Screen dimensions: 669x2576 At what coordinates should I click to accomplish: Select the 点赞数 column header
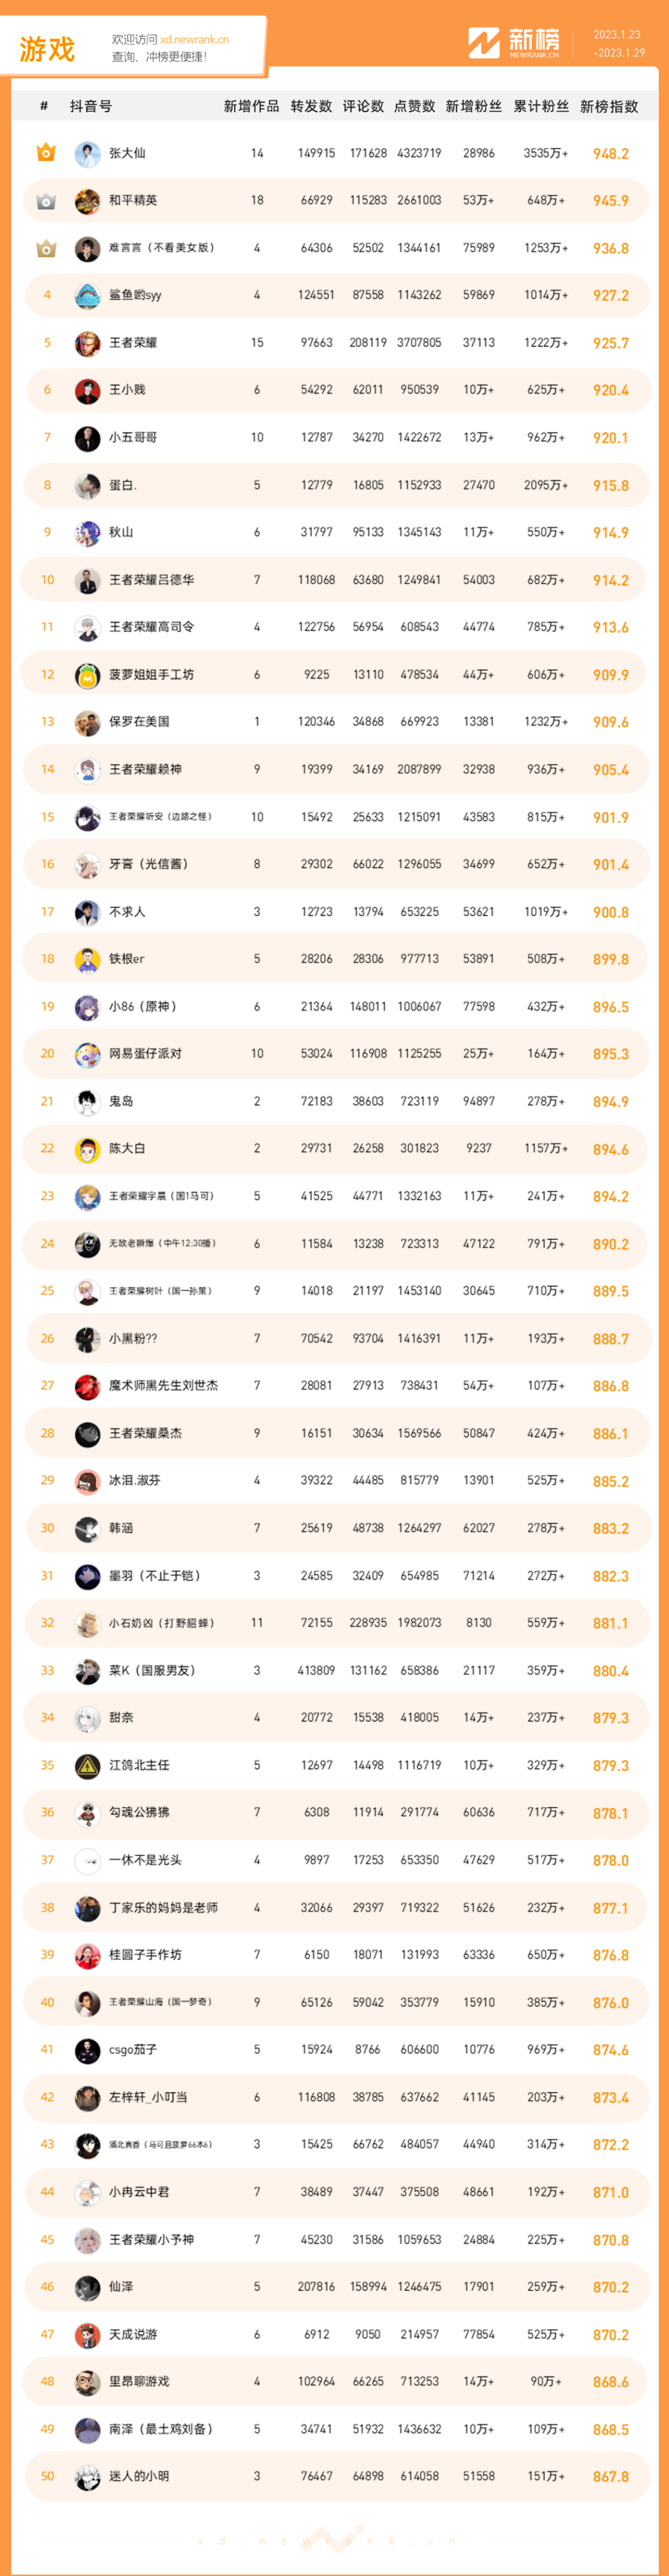414,106
